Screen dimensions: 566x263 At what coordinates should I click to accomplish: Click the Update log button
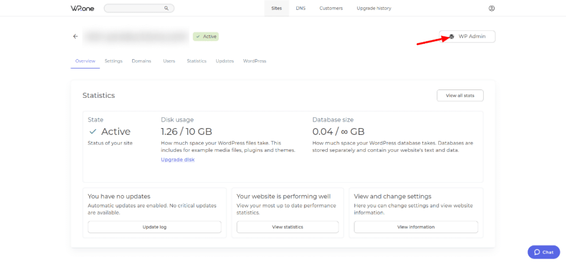154,227
